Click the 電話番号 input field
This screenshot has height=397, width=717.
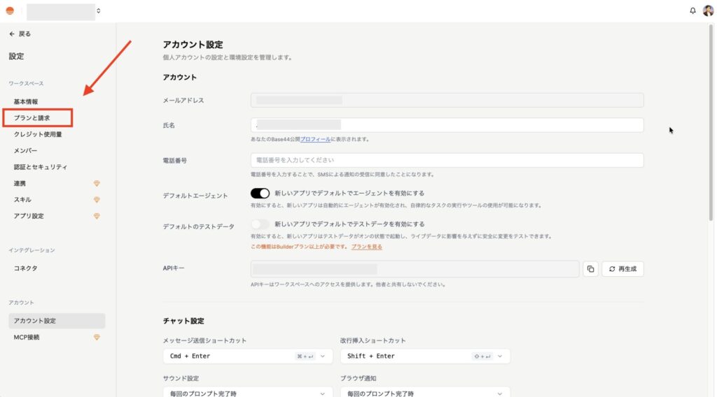coord(447,160)
